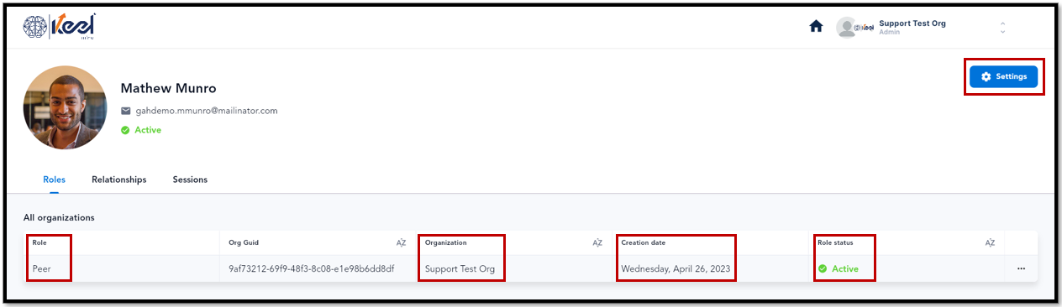1062x307 pixels.
Task: Switch to the Relationships tab
Action: click(x=118, y=180)
